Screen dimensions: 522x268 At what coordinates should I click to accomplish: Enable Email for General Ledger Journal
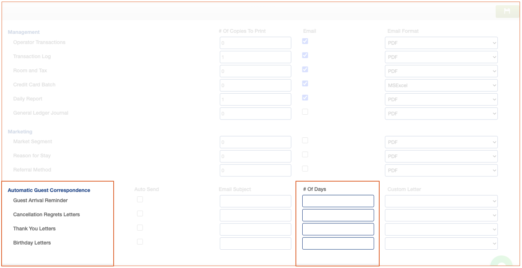click(x=305, y=112)
